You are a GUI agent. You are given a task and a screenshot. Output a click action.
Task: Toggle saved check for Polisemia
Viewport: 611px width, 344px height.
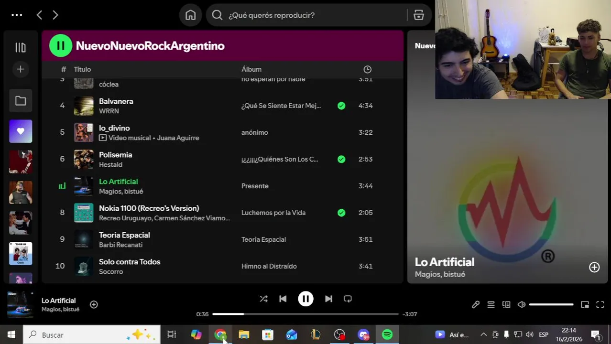pos(341,159)
